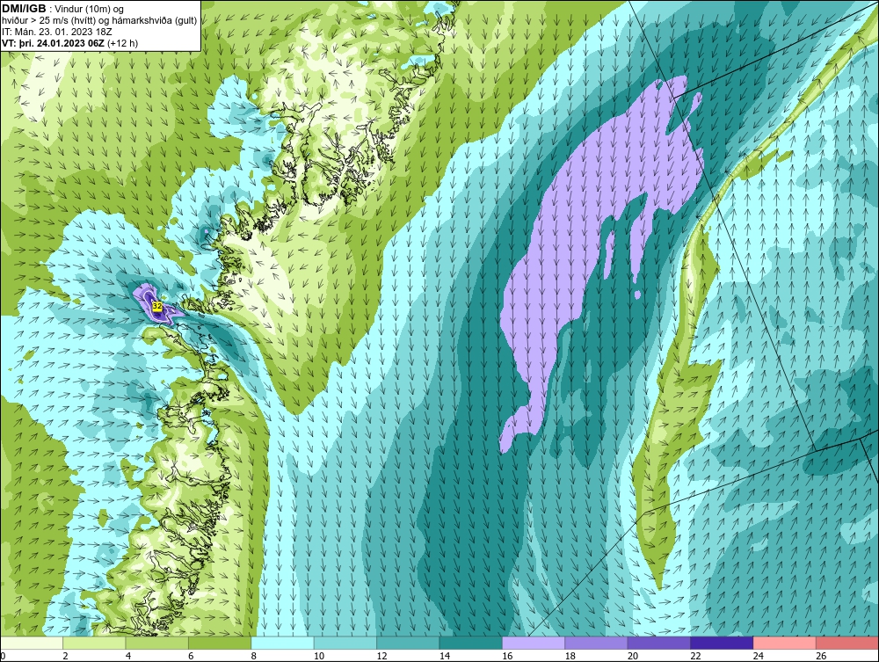
Task: Click the legend scale label 24
Action: click(x=759, y=656)
